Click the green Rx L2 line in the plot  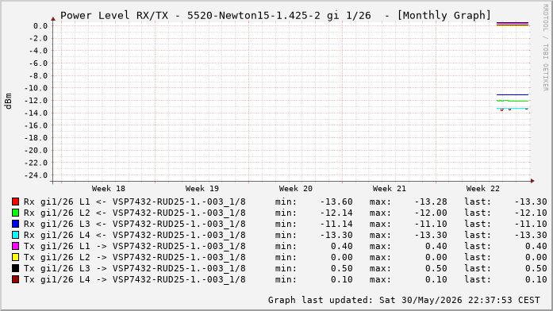point(513,101)
